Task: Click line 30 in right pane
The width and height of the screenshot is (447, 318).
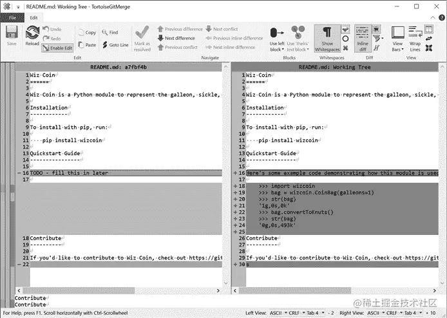Action: point(342,265)
